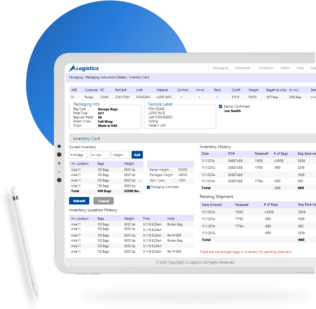This screenshot has width=316, height=309.
Task: Click the copyright A Logistics footer text
Action: 195,262
